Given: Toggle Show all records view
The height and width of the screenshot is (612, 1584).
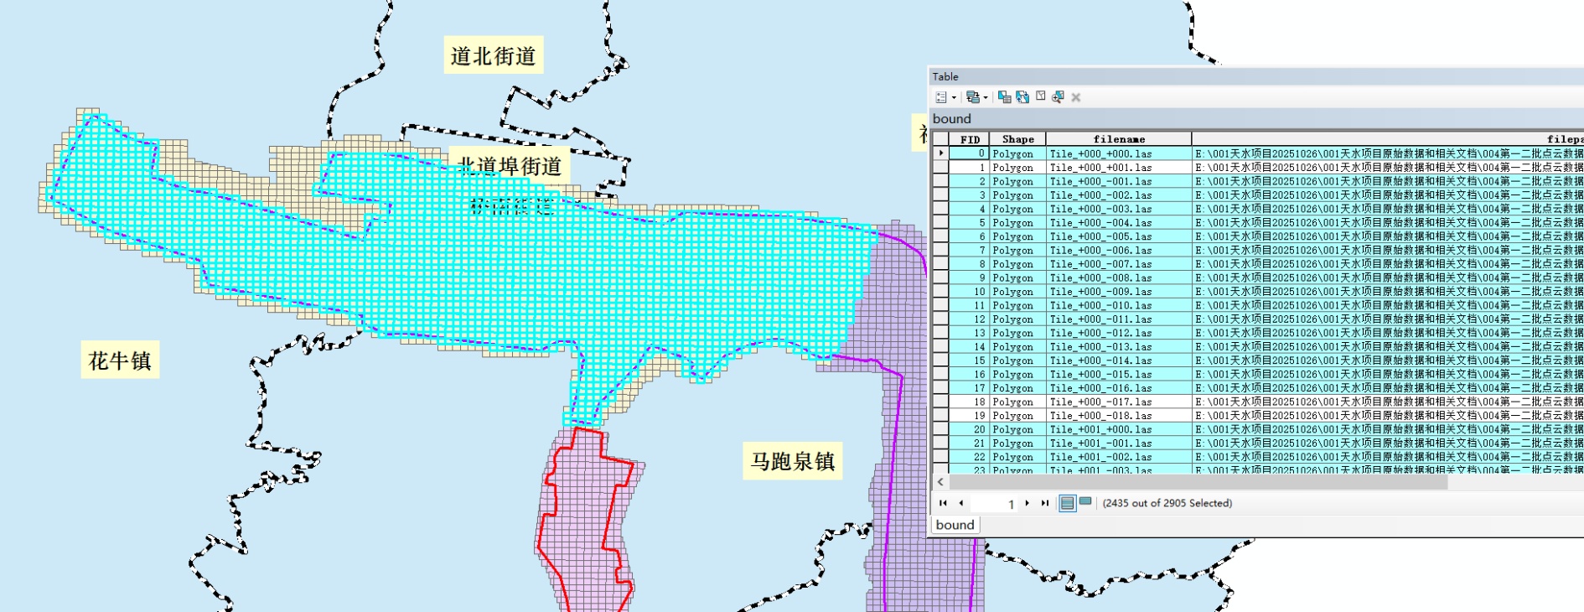Looking at the screenshot, I should (x=1067, y=503).
